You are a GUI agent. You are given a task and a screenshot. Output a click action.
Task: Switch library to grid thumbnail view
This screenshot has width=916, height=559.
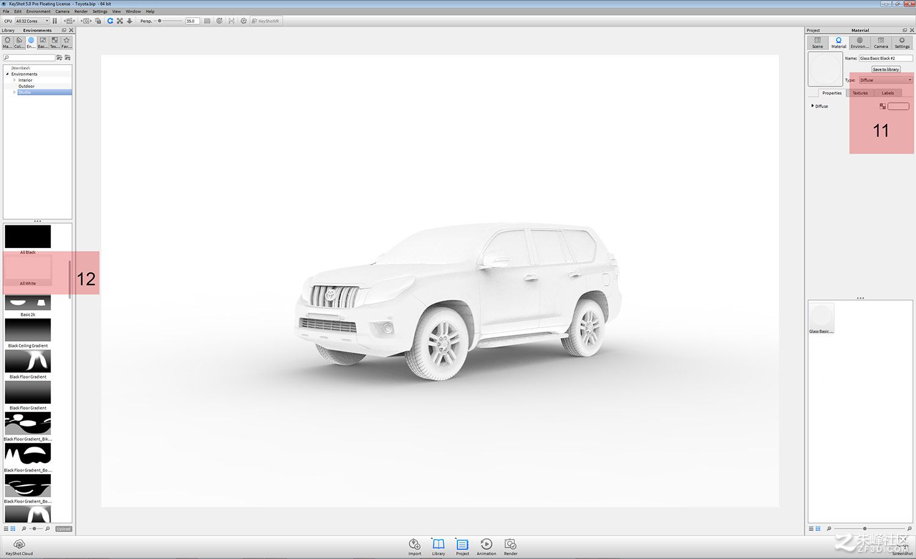click(13, 528)
